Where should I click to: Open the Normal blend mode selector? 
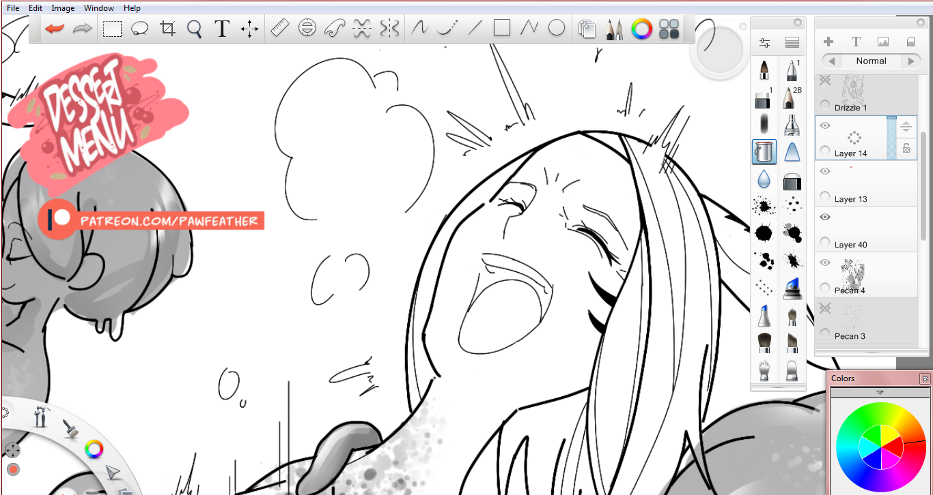[872, 61]
